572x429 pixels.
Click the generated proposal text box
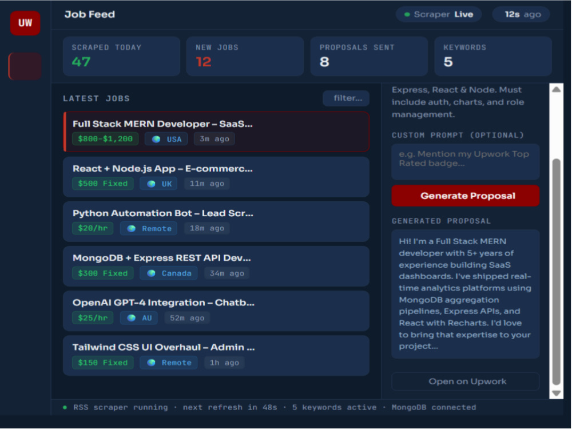[466, 294]
